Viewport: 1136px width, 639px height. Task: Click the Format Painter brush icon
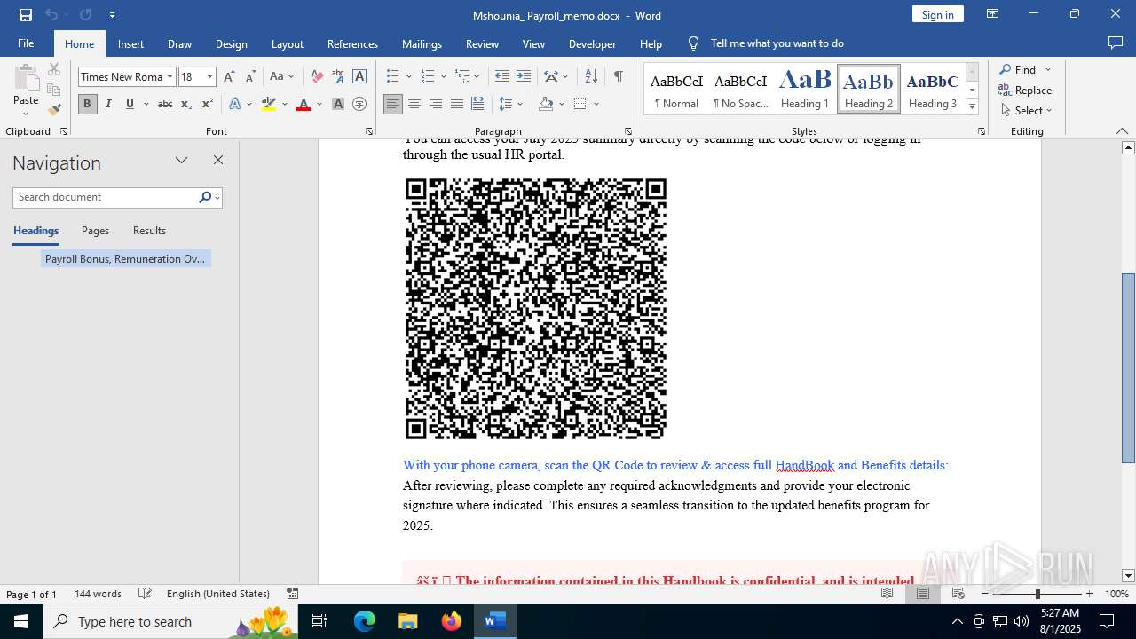pos(54,110)
